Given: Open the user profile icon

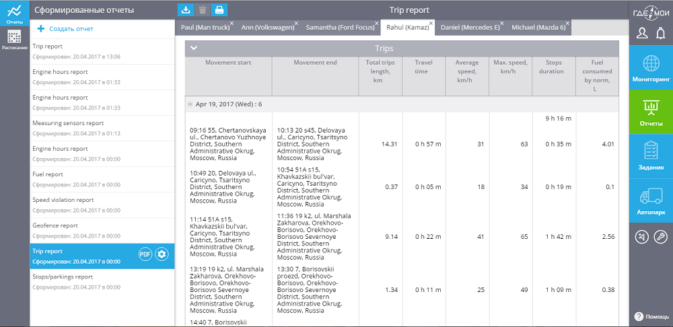Looking at the screenshot, I should click(642, 34).
